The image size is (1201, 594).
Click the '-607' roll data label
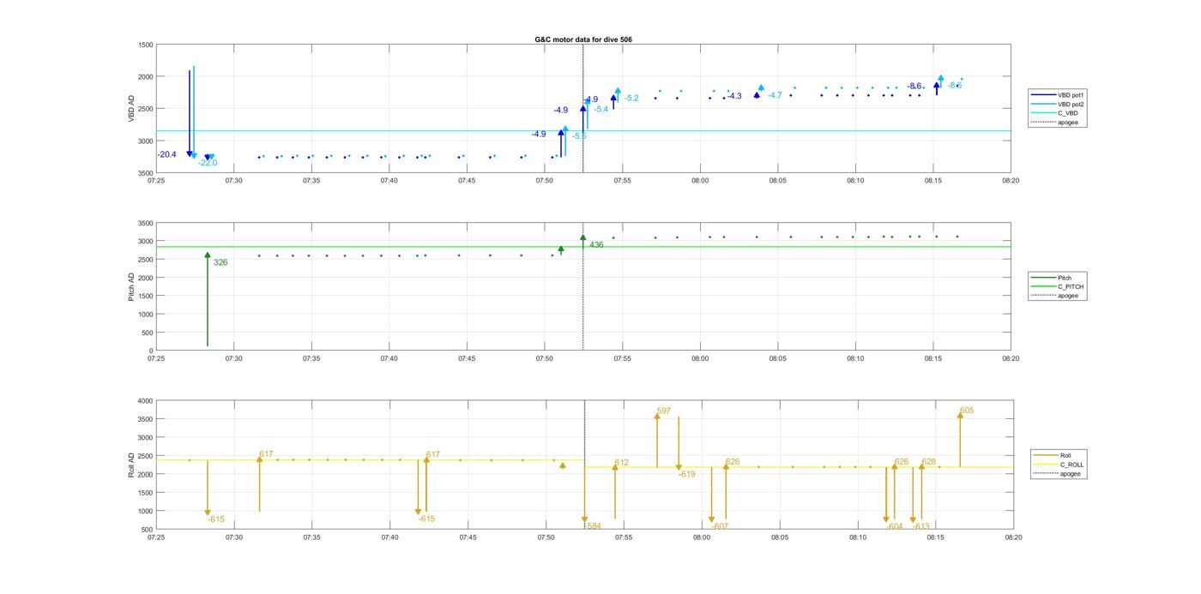click(x=720, y=526)
